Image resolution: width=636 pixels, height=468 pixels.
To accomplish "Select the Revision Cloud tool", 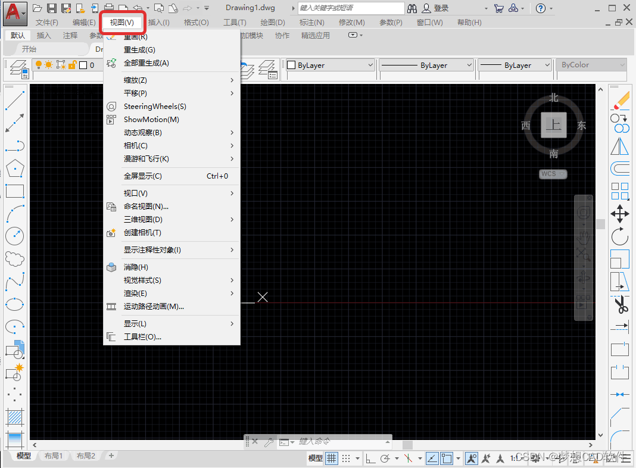I will click(15, 259).
